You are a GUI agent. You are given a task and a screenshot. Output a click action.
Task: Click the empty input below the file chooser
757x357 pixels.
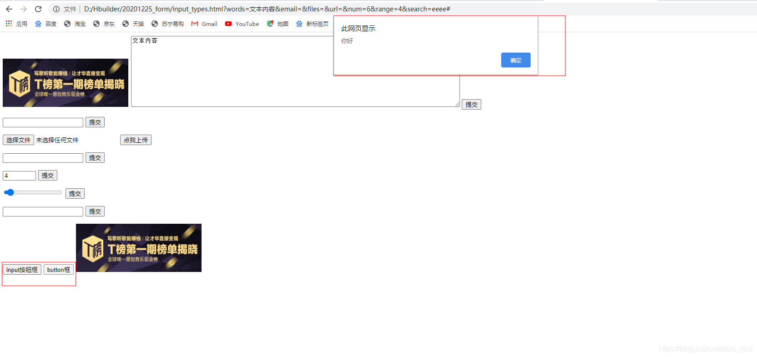pos(43,158)
